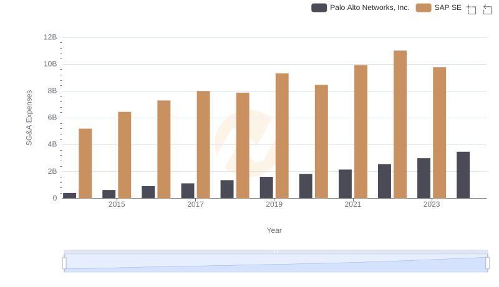Image resolution: width=499 pixels, height=287 pixels.
Task: Click Palo Alto Networks bar for 2016
Action: point(148,192)
